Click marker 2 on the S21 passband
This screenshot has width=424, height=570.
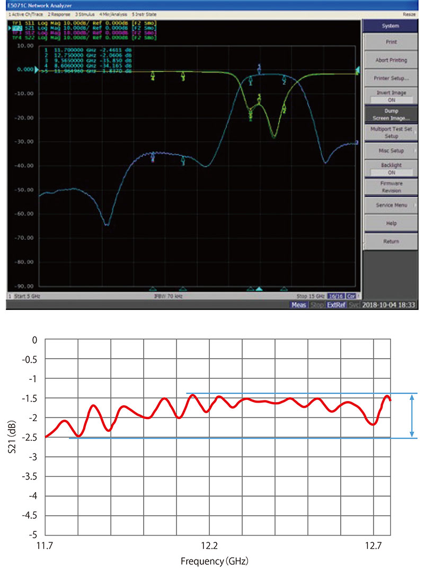click(x=285, y=81)
